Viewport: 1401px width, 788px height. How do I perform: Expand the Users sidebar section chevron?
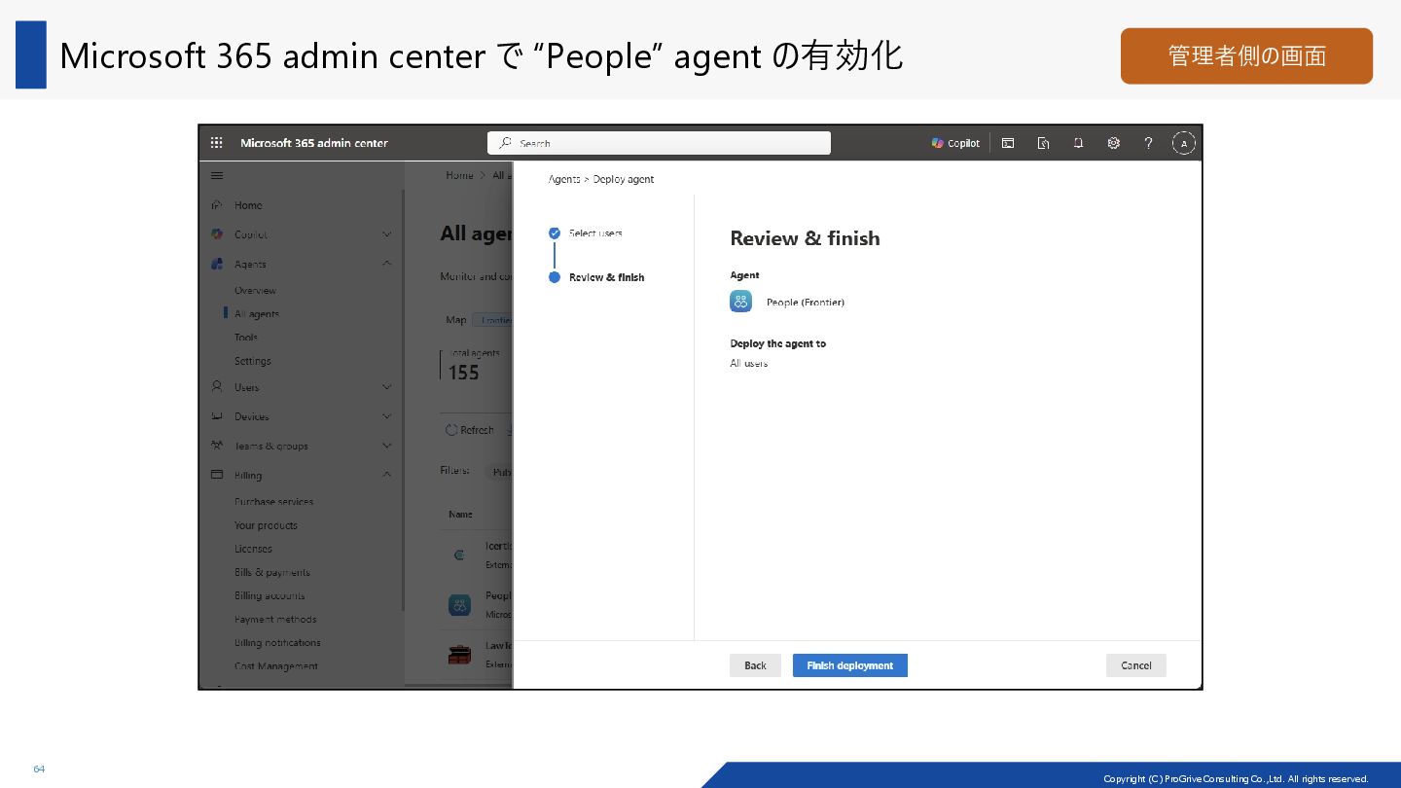(387, 387)
